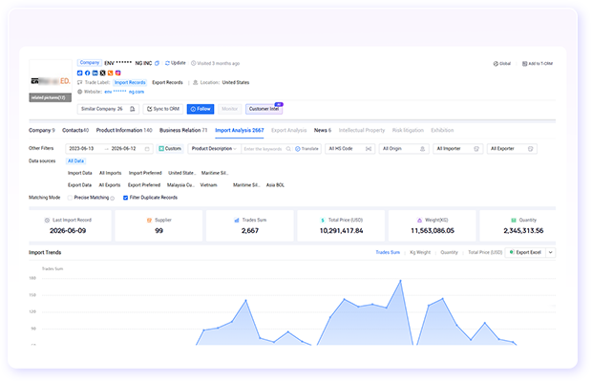
Task: Open the All HS Code selector
Action: pos(350,149)
